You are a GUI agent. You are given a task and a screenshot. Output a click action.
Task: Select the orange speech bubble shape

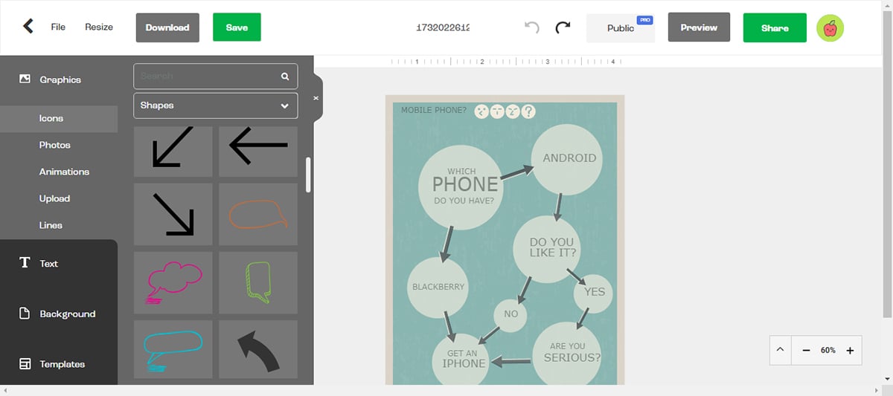point(257,214)
